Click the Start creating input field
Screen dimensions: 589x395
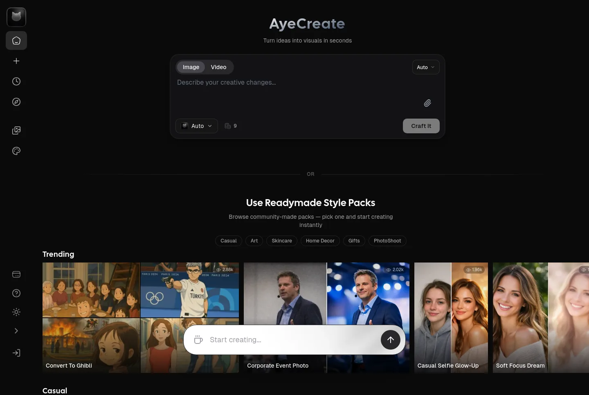click(292, 340)
